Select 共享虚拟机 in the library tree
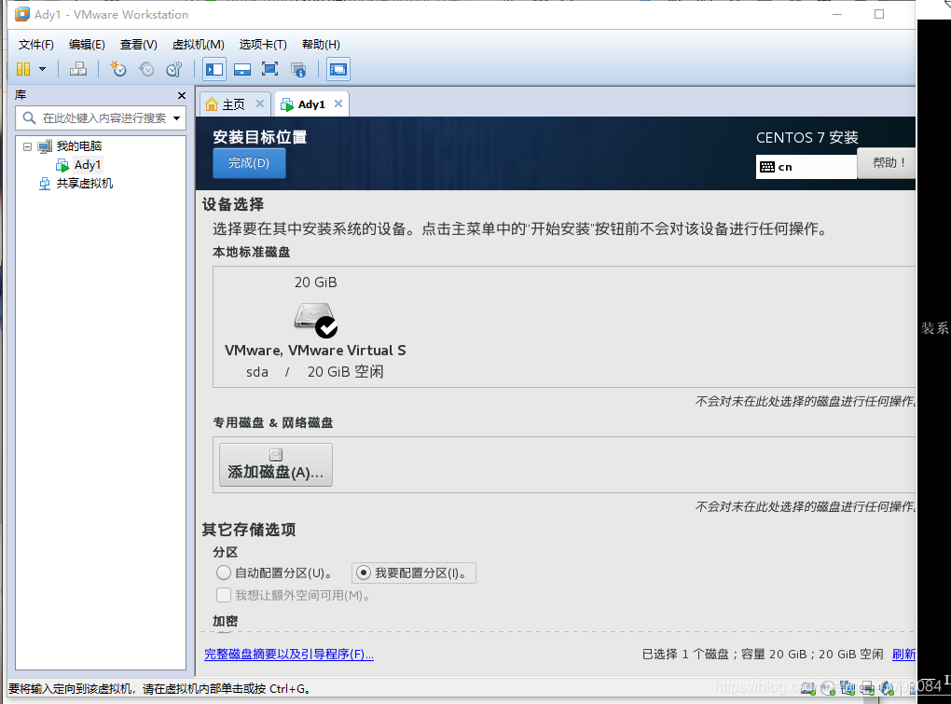The image size is (951, 704). [84, 183]
